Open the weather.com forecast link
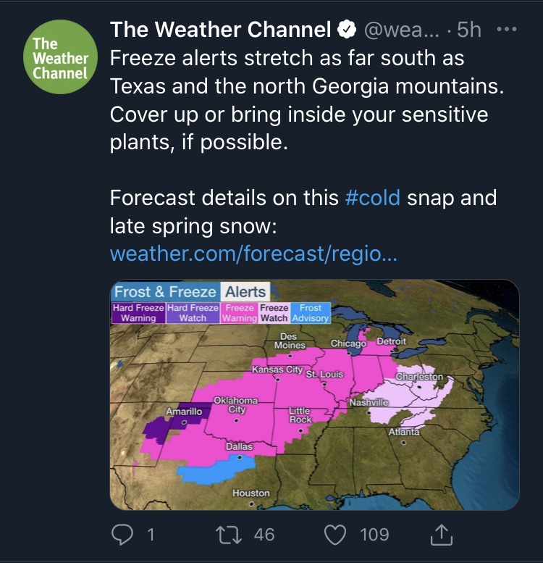The width and height of the screenshot is (543, 563). (x=253, y=254)
